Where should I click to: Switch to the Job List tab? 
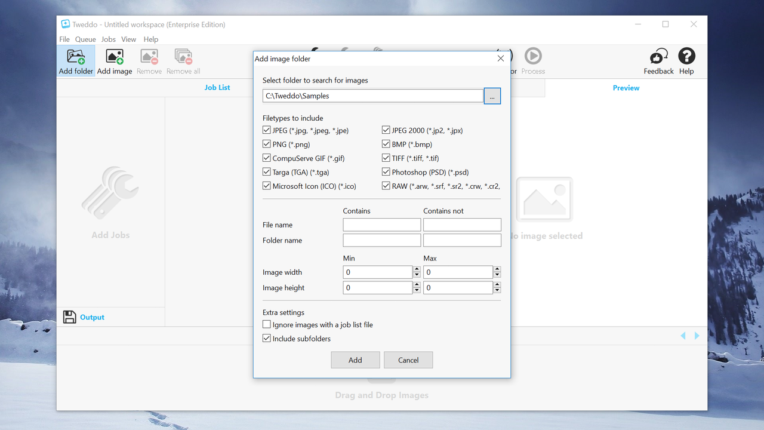coord(217,87)
